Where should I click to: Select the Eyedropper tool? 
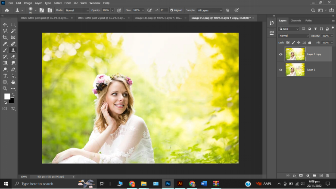point(5,44)
